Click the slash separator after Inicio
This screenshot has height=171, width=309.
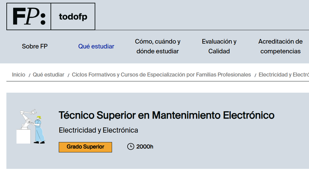29,75
